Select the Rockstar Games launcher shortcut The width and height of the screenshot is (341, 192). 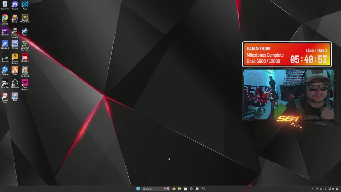click(x=15, y=59)
